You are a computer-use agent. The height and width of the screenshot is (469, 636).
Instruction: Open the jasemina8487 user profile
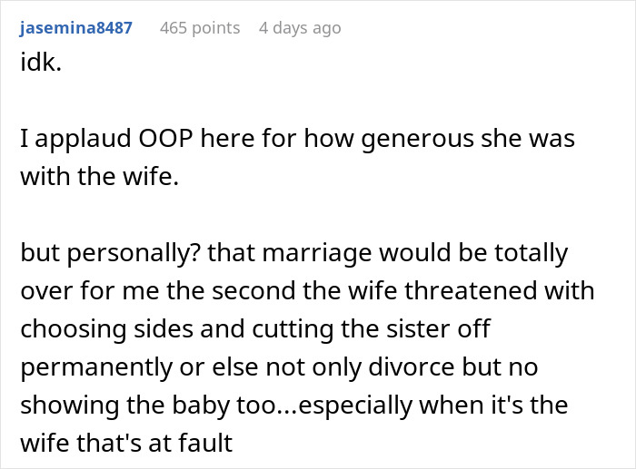coord(75,28)
